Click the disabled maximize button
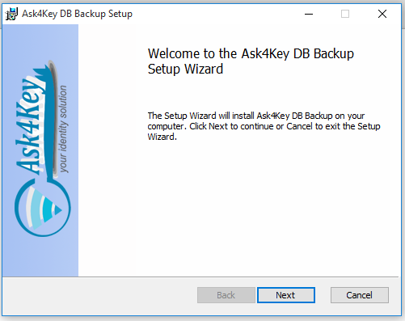The width and height of the screenshot is (405, 321). point(345,14)
